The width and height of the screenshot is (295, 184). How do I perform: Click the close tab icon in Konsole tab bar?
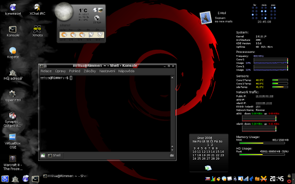172,155
